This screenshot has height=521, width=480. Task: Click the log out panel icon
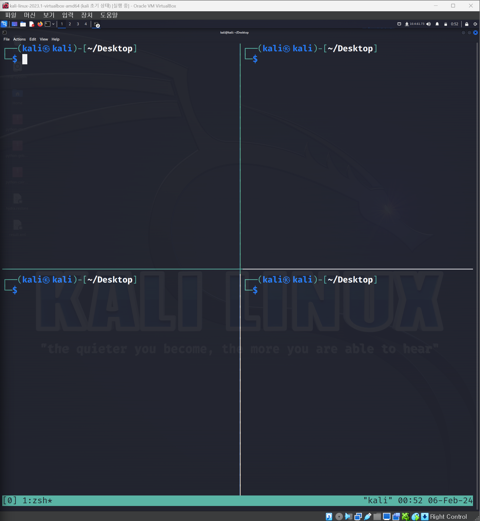475,24
